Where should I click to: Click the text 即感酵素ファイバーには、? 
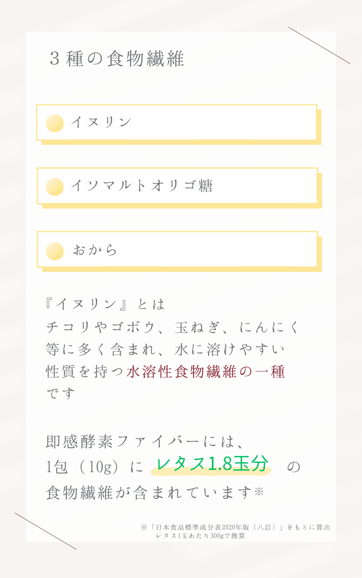point(144,441)
